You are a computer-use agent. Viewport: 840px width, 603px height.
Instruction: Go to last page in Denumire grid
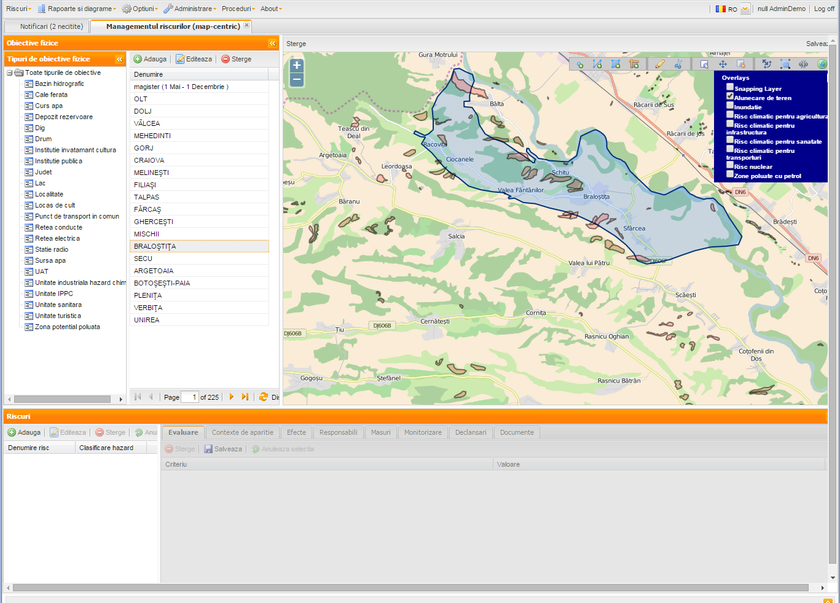pyautogui.click(x=245, y=397)
